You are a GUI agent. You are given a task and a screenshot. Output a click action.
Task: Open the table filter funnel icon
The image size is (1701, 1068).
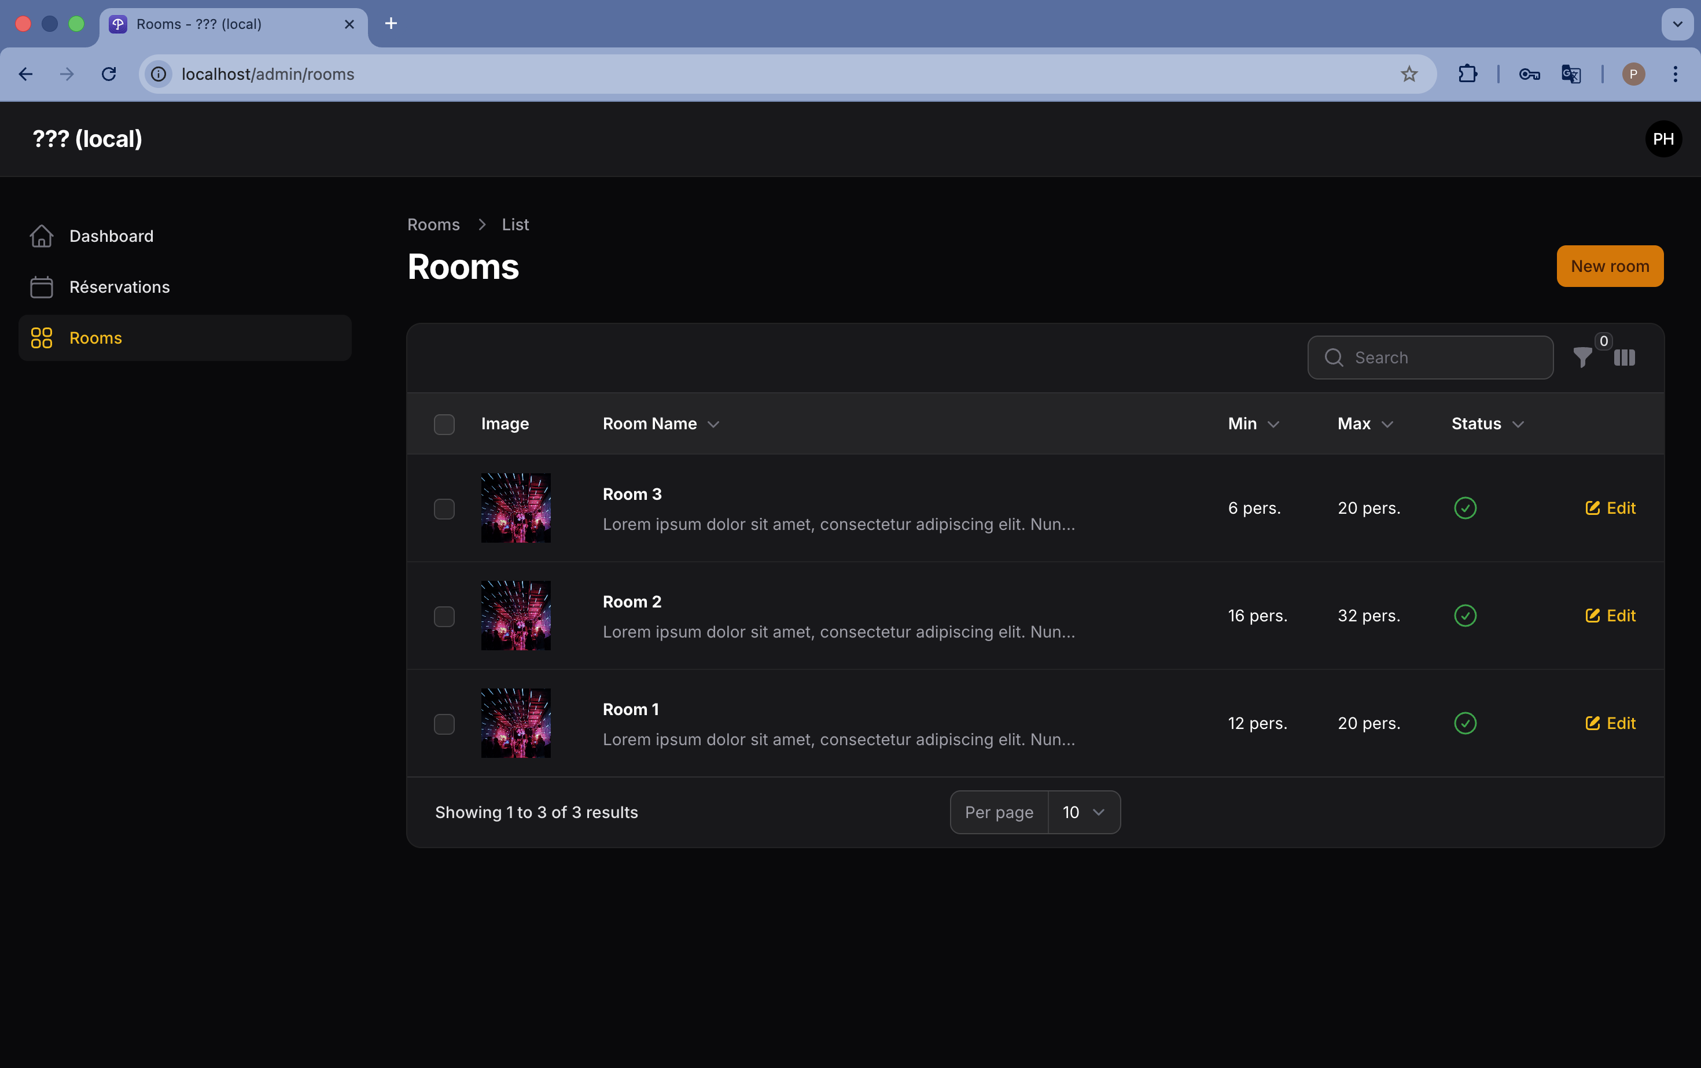coord(1582,358)
